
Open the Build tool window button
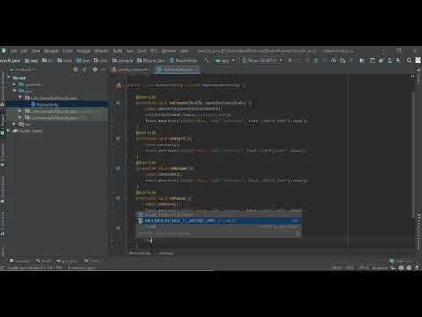click(43, 261)
